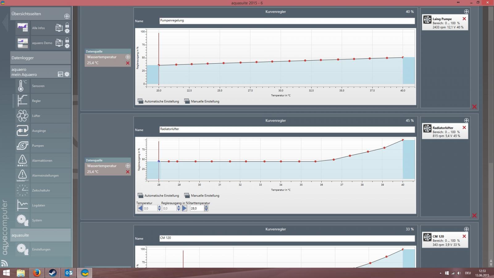Select the Übersichtsseiten section header
The height and width of the screenshot is (278, 494).
(40, 14)
